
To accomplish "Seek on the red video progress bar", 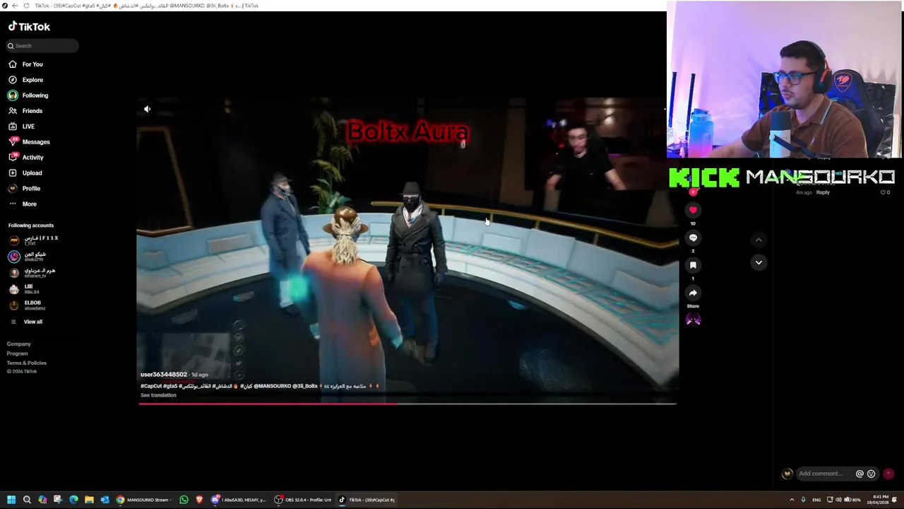I will tap(408, 404).
